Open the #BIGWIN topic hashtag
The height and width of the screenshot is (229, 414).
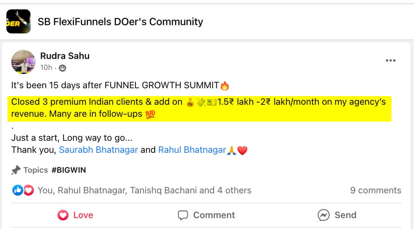[68, 170]
